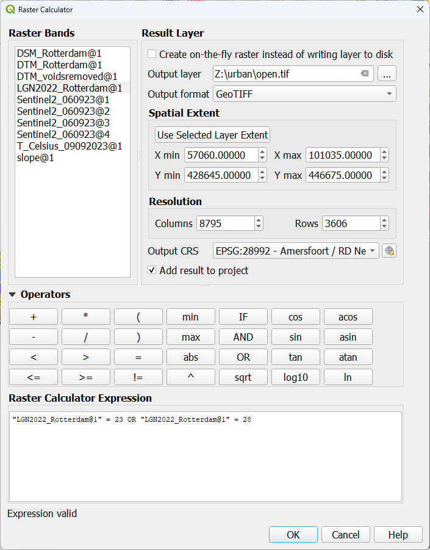Insert the less-than operator
The height and width of the screenshot is (550, 430).
click(34, 357)
